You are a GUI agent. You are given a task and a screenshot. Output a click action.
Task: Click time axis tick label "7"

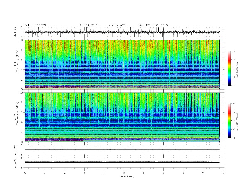[x=164, y=173]
